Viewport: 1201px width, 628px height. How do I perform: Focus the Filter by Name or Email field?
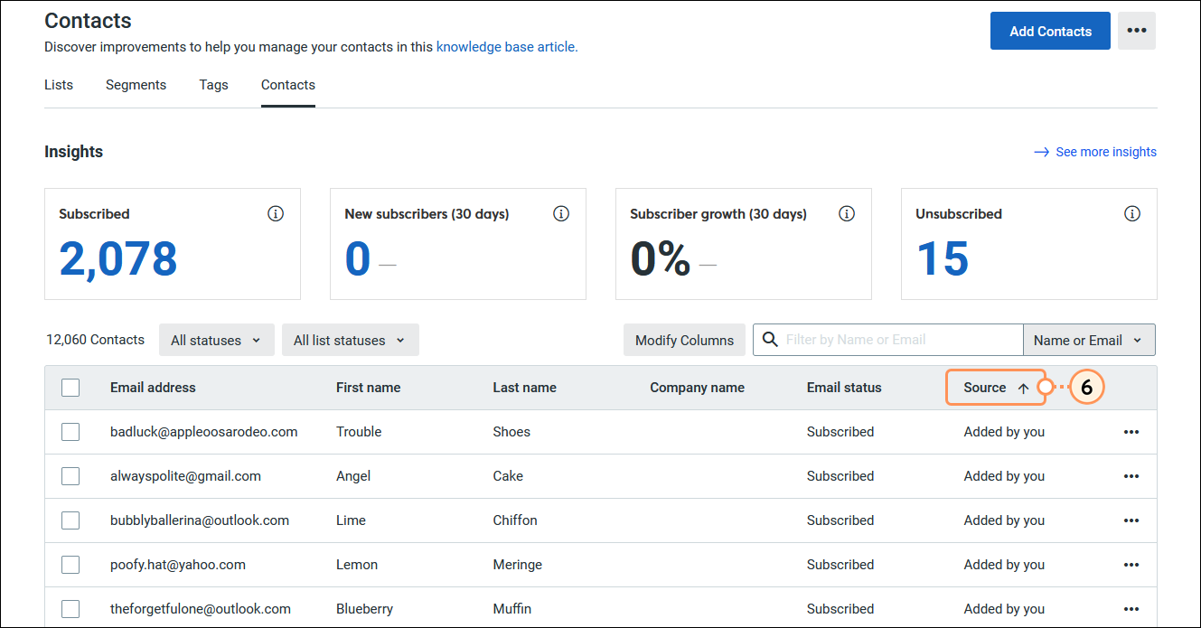(900, 340)
